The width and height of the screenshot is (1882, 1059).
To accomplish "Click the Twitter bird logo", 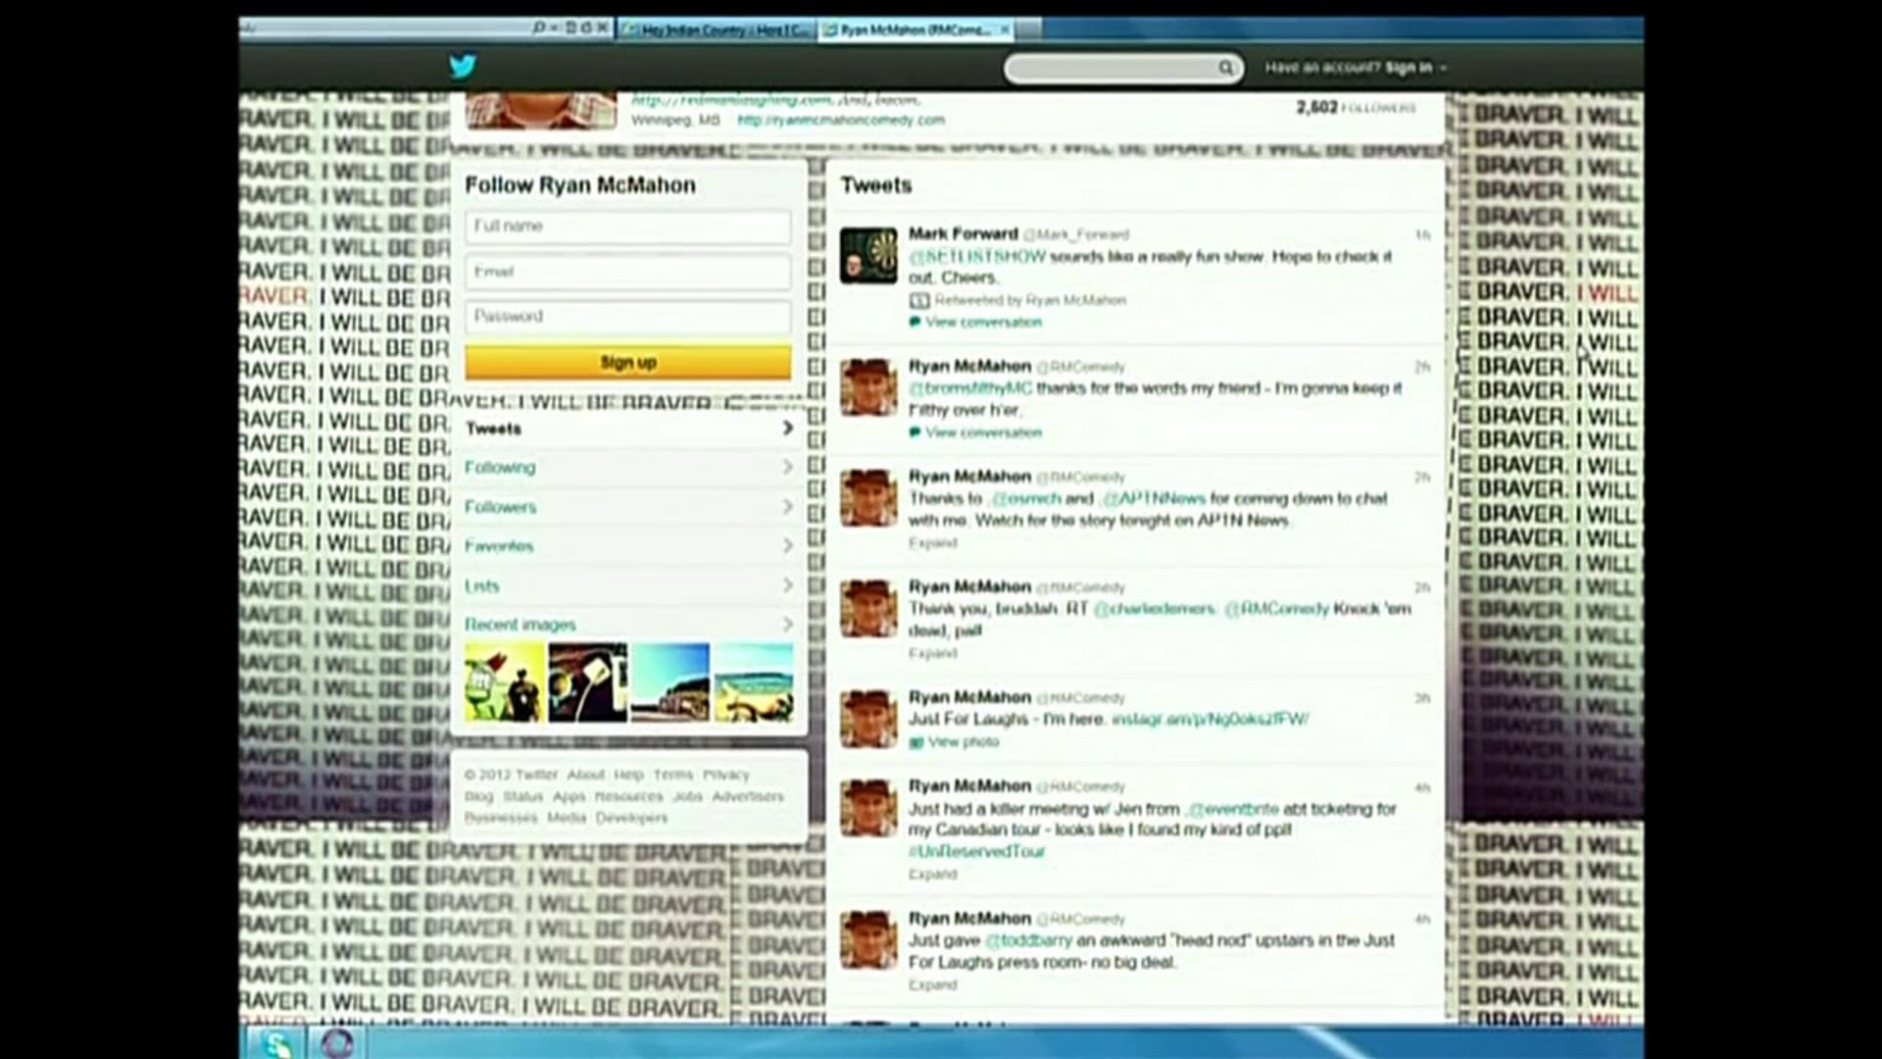I will pyautogui.click(x=463, y=66).
